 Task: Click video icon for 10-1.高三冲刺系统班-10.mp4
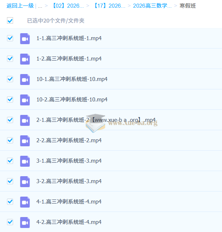(25, 80)
